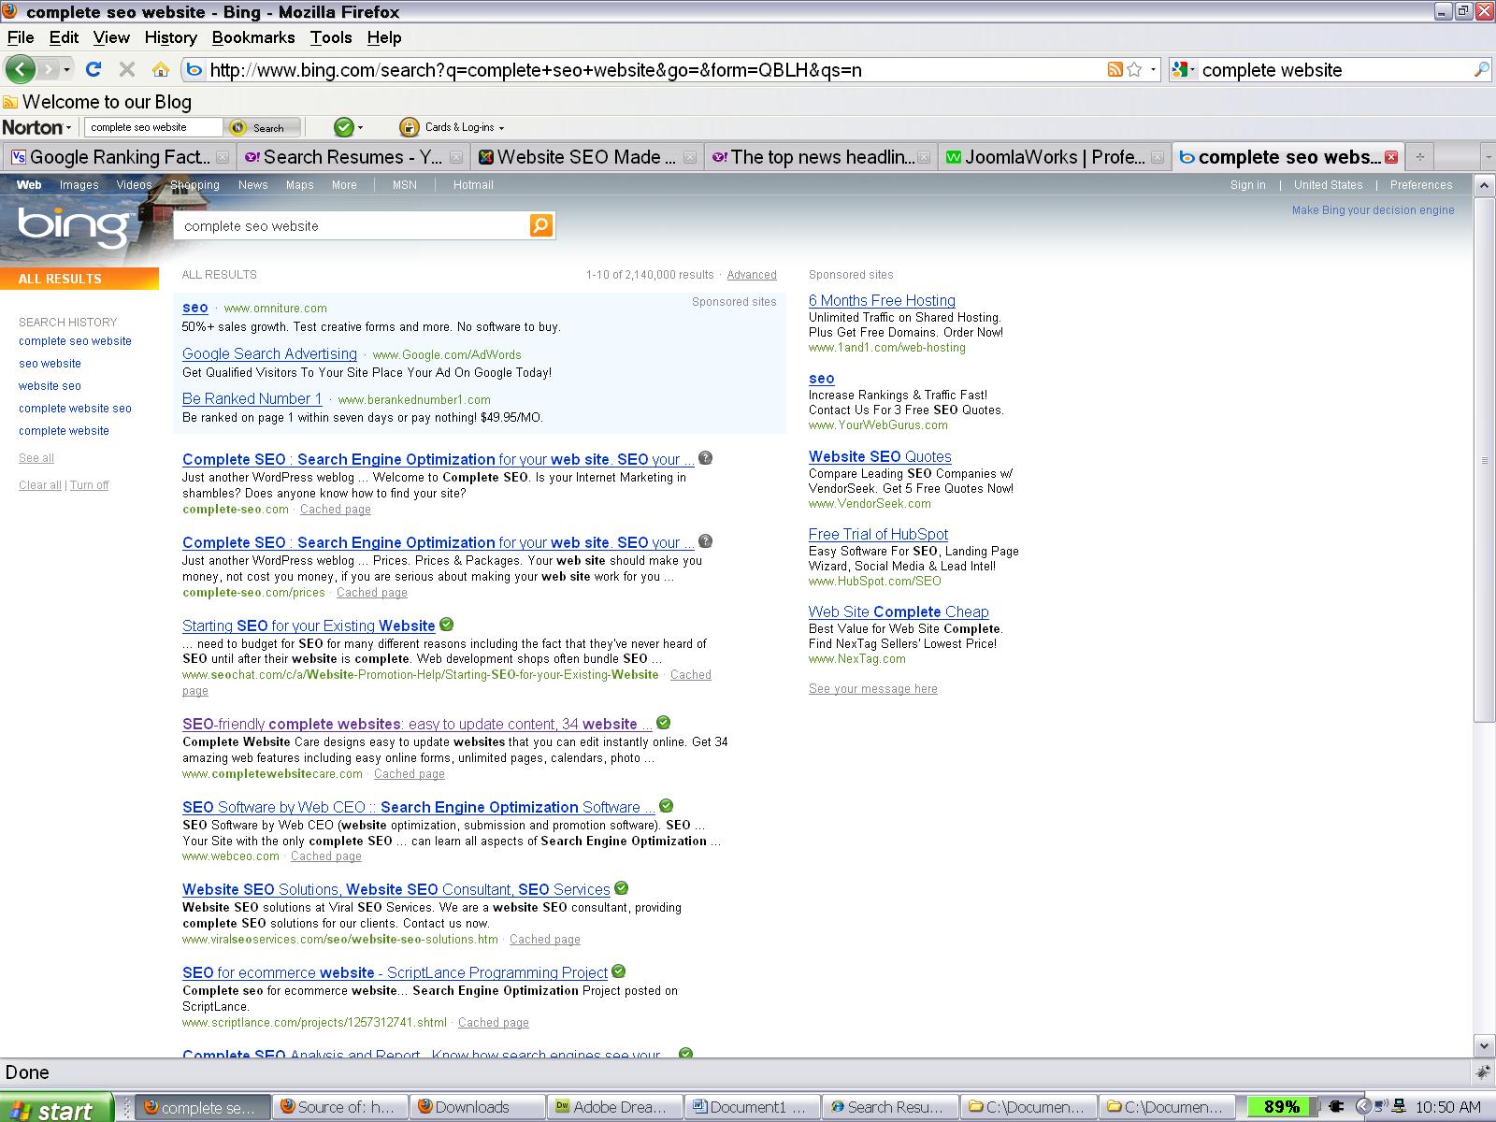Switch to Adobe Dreamweaver in the taskbar
This screenshot has height=1122, width=1496.
(x=615, y=1107)
